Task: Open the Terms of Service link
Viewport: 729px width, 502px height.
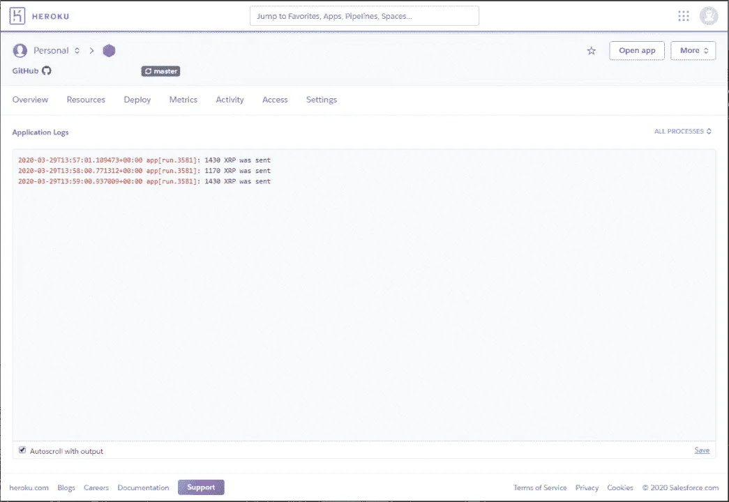Action: pos(540,487)
